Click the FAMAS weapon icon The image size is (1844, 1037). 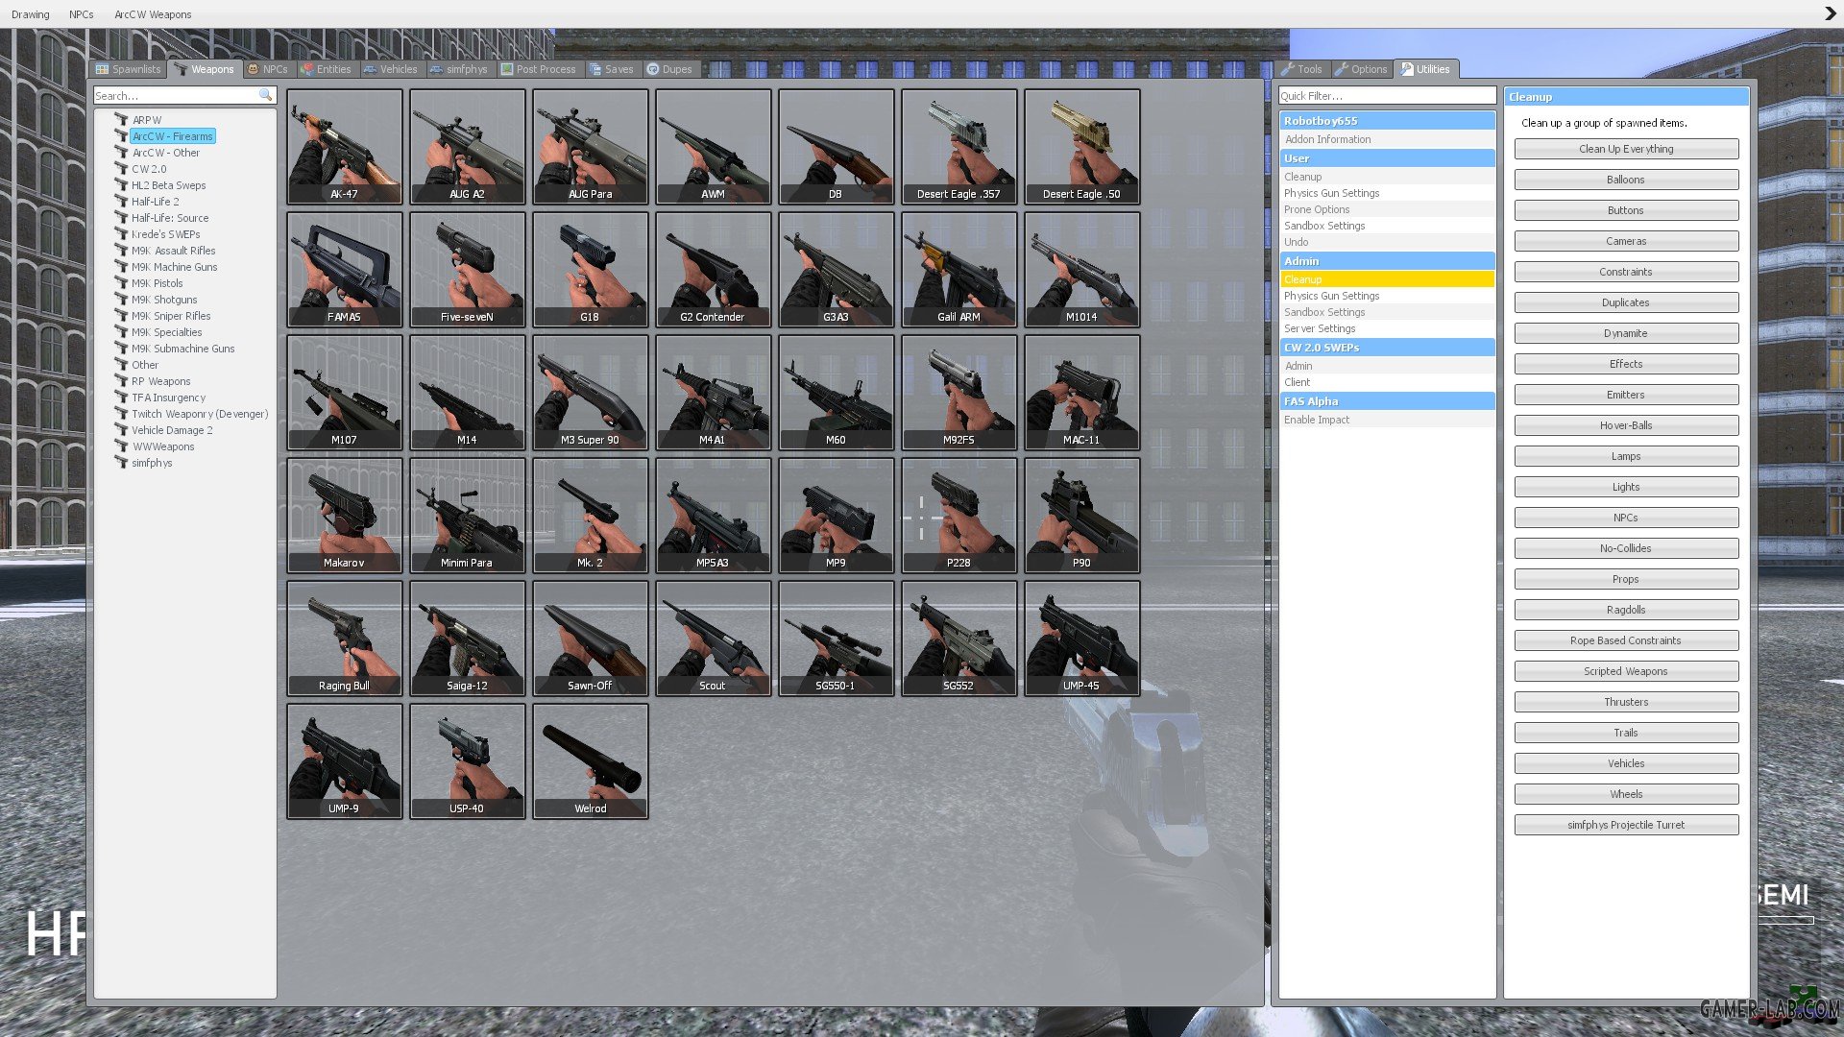tap(344, 269)
